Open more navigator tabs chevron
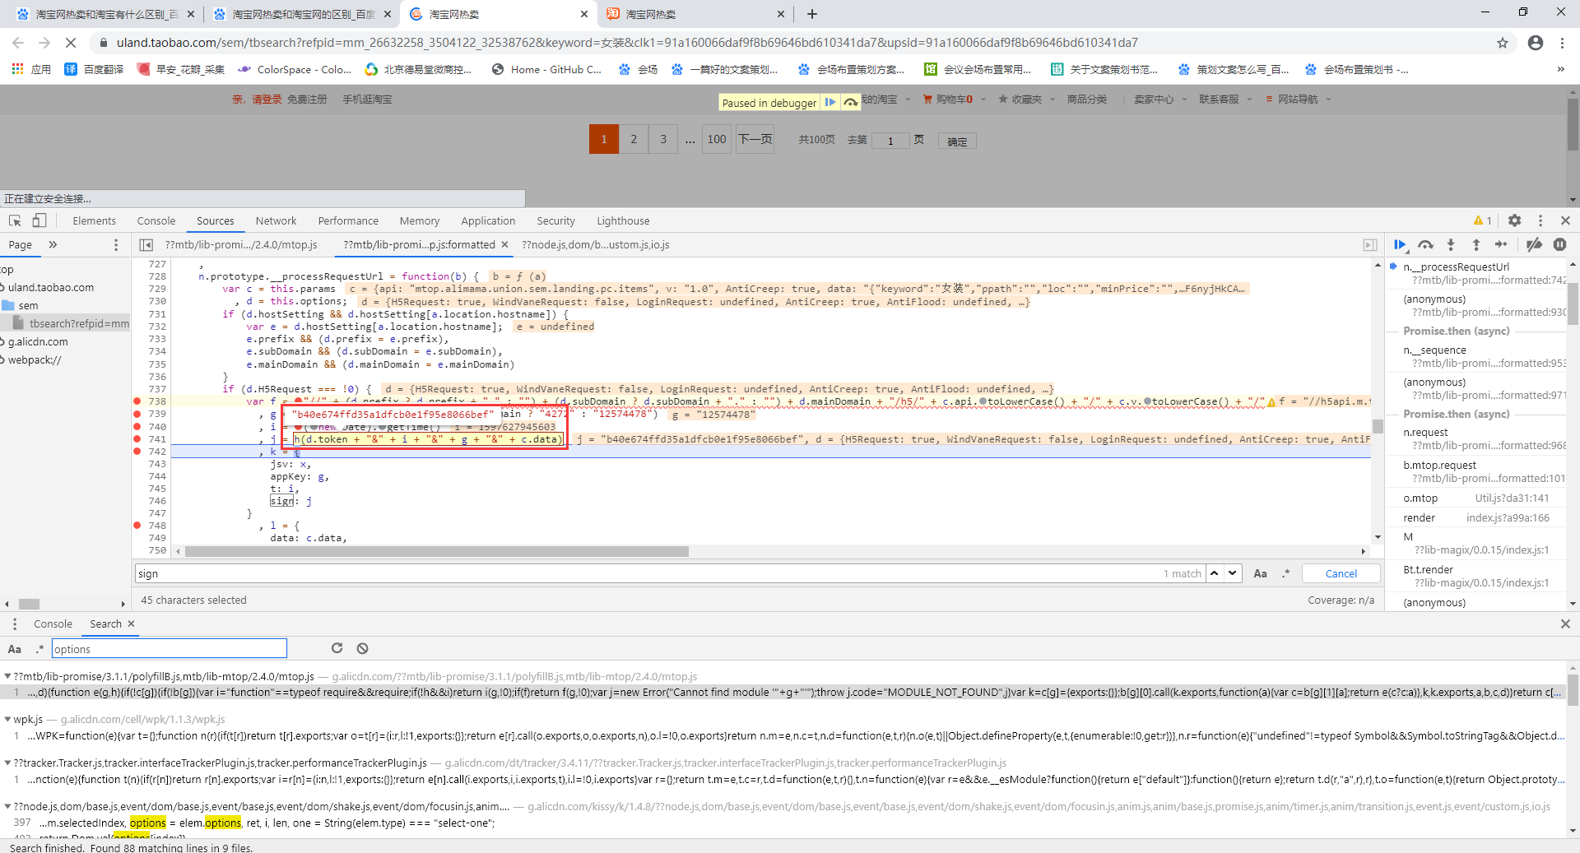Screen dimensions: 1580x853 coord(53,244)
